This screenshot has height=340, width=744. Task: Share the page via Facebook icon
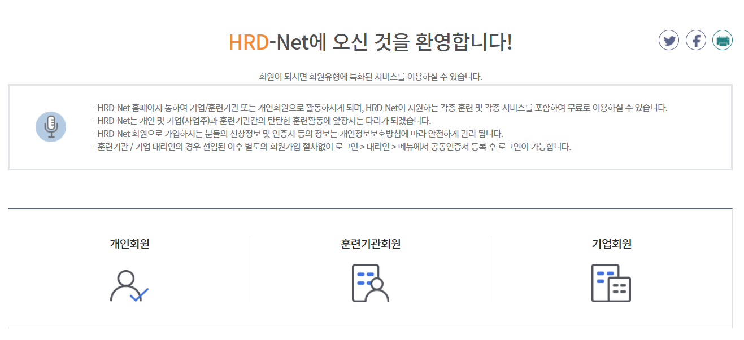coord(696,40)
